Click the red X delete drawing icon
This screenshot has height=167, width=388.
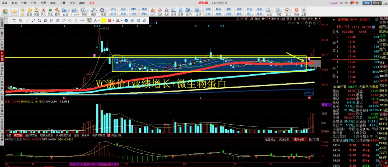(x=109, y=20)
